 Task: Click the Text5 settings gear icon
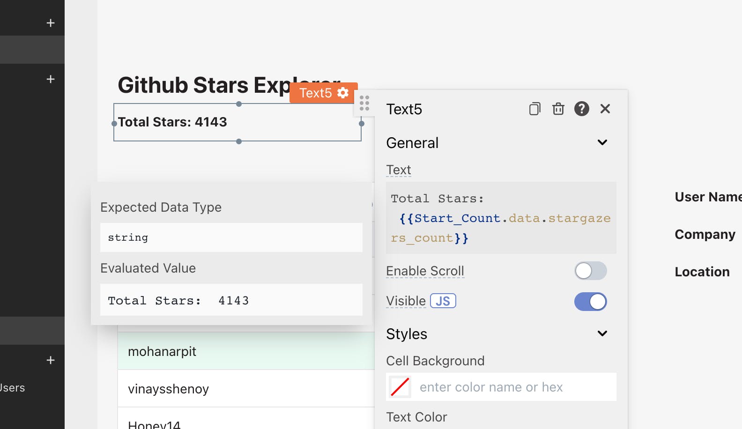pyautogui.click(x=343, y=93)
